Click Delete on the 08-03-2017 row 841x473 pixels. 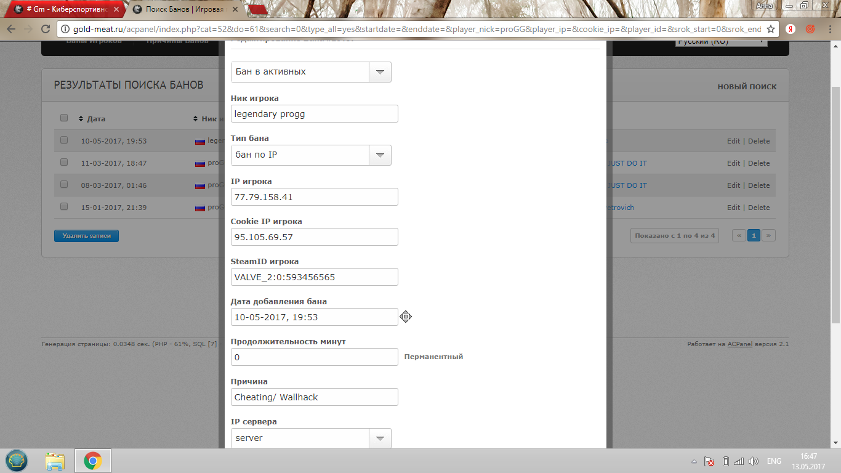759,185
